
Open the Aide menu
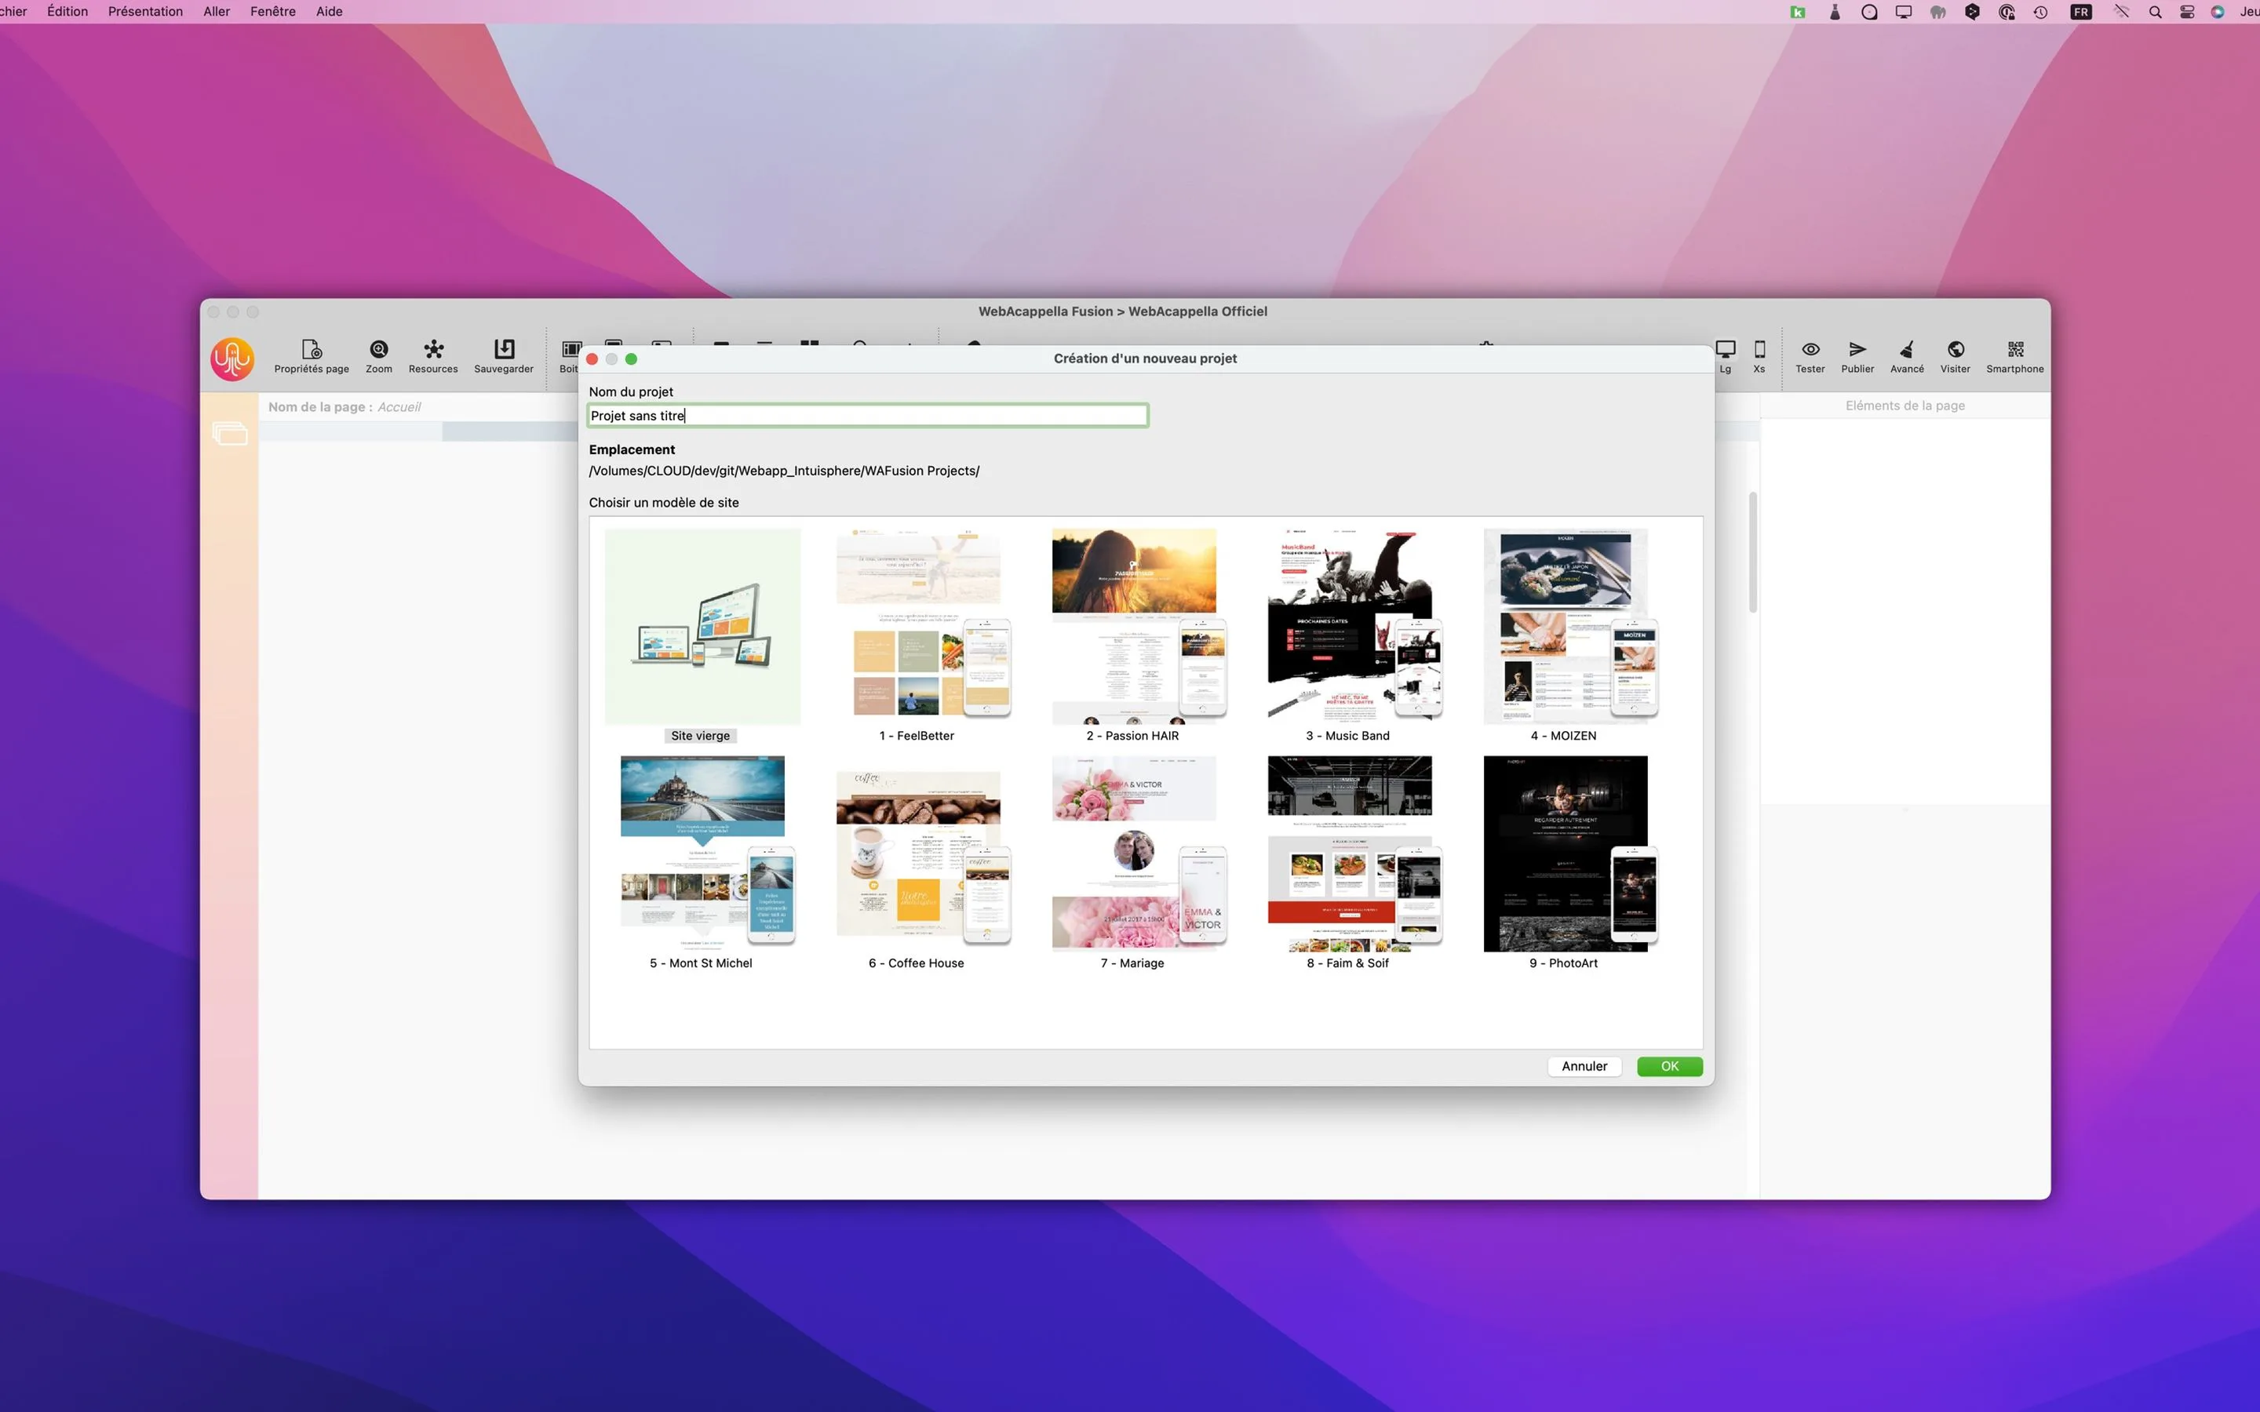tap(329, 11)
